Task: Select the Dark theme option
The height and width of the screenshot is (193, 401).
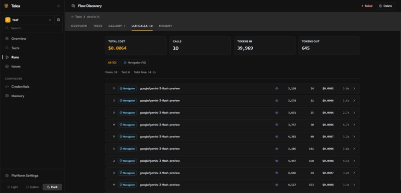Action: click(52, 187)
